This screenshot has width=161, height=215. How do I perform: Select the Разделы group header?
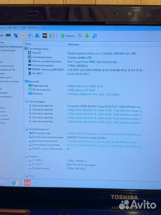(x=32, y=156)
